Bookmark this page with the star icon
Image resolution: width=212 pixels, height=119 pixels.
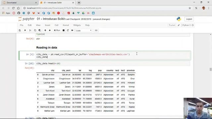click(190, 8)
